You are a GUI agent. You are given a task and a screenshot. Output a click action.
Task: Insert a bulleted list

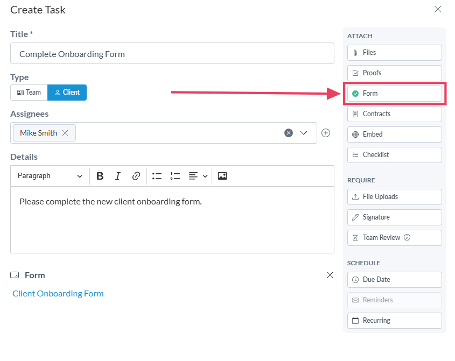point(157,176)
